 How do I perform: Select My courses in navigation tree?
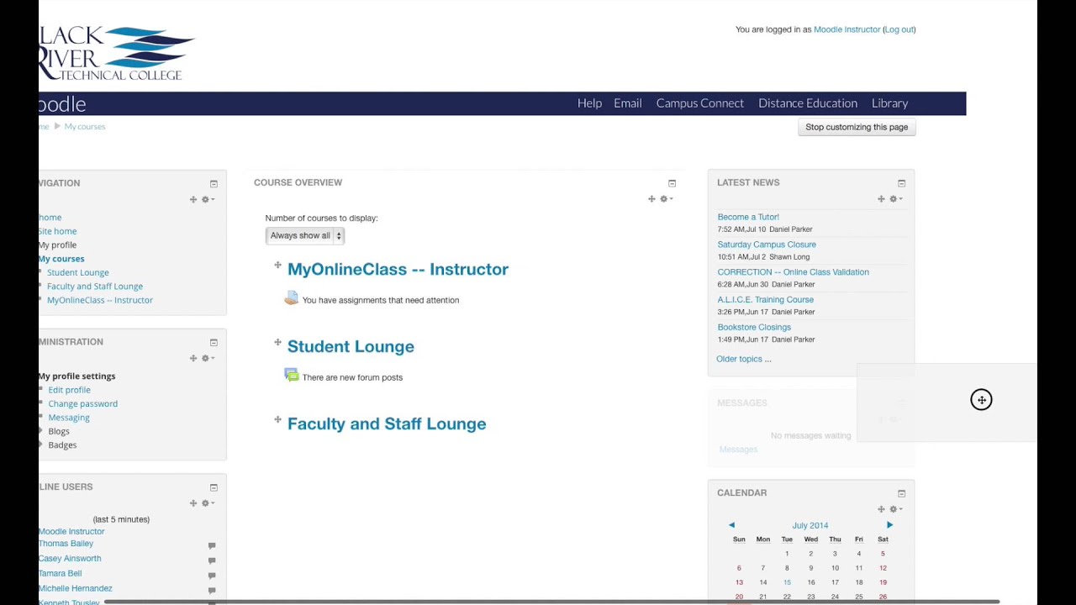(x=61, y=259)
